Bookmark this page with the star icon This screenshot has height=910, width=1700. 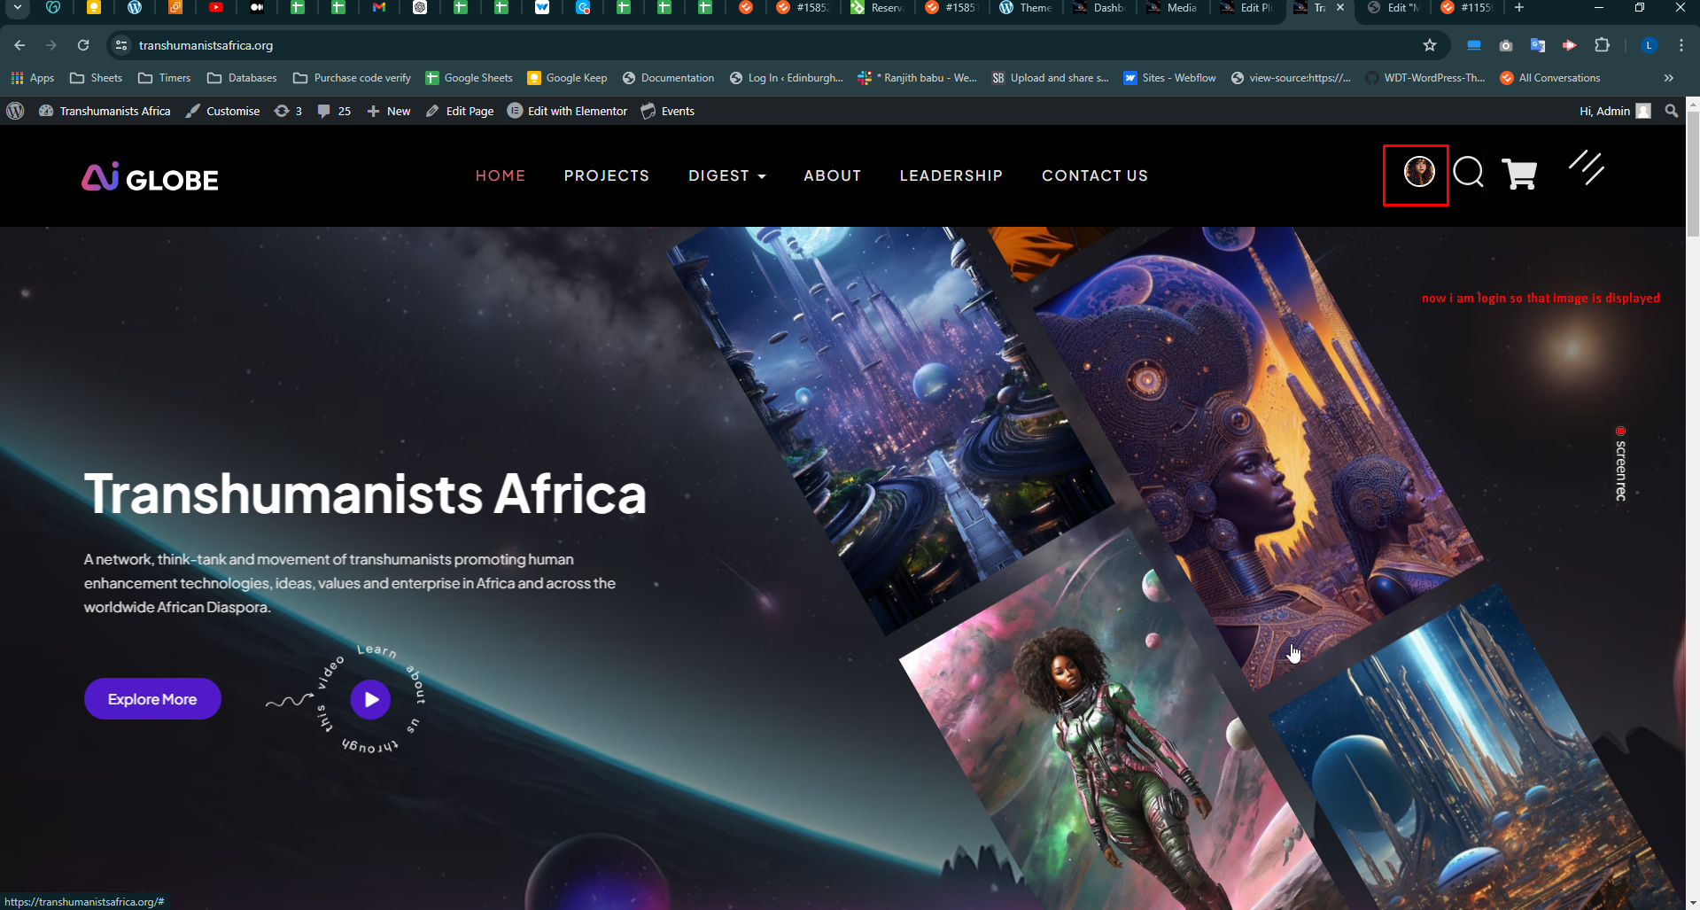[x=1429, y=45]
